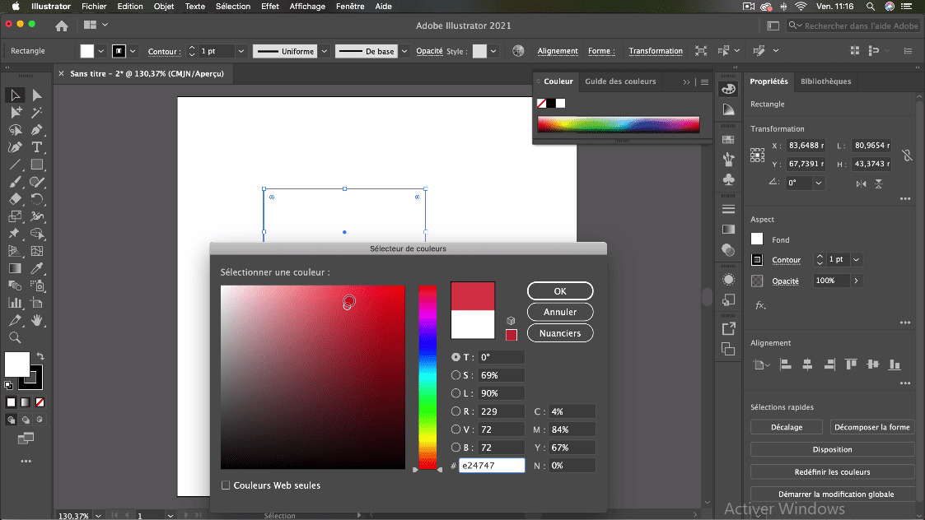Click the Annuler button
The width and height of the screenshot is (925, 520).
pos(560,312)
